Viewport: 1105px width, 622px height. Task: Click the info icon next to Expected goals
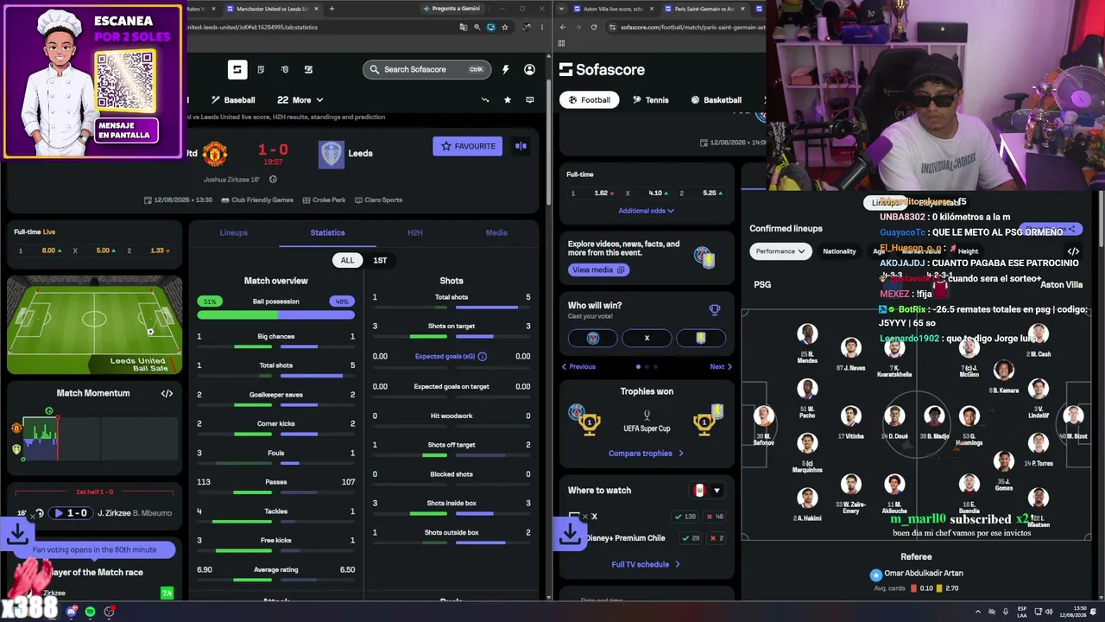482,357
